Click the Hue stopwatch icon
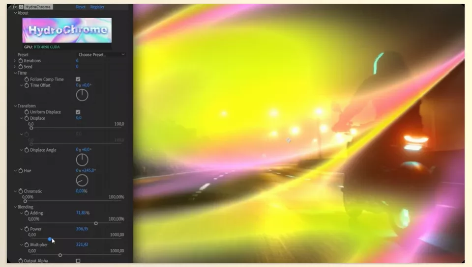Viewport: 472px width, 267px height. click(x=21, y=171)
